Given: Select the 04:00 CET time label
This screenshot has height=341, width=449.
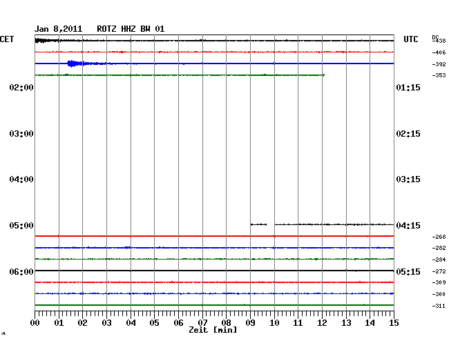Looking at the screenshot, I should pyautogui.click(x=21, y=179).
